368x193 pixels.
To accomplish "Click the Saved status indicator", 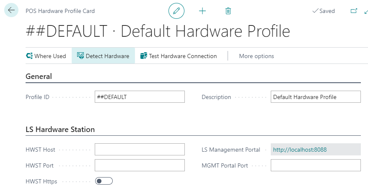I will click(x=324, y=11).
